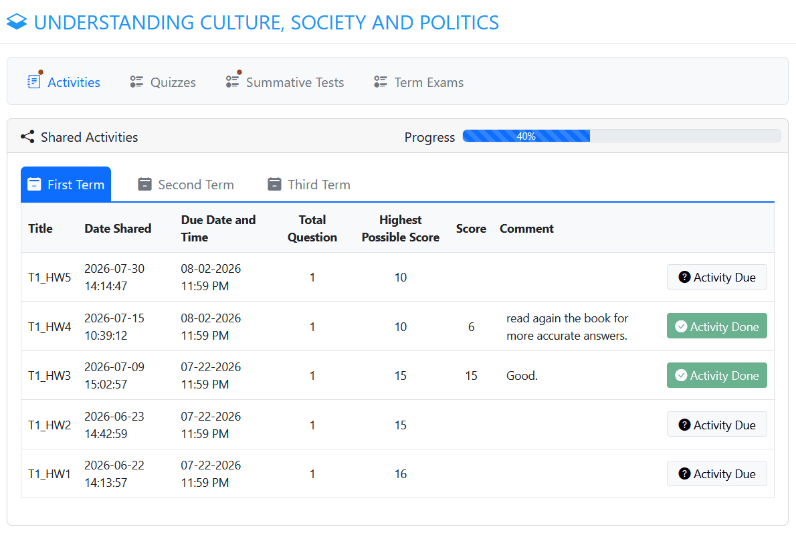Select the First Term tab
The image size is (796, 533).
[x=66, y=185]
